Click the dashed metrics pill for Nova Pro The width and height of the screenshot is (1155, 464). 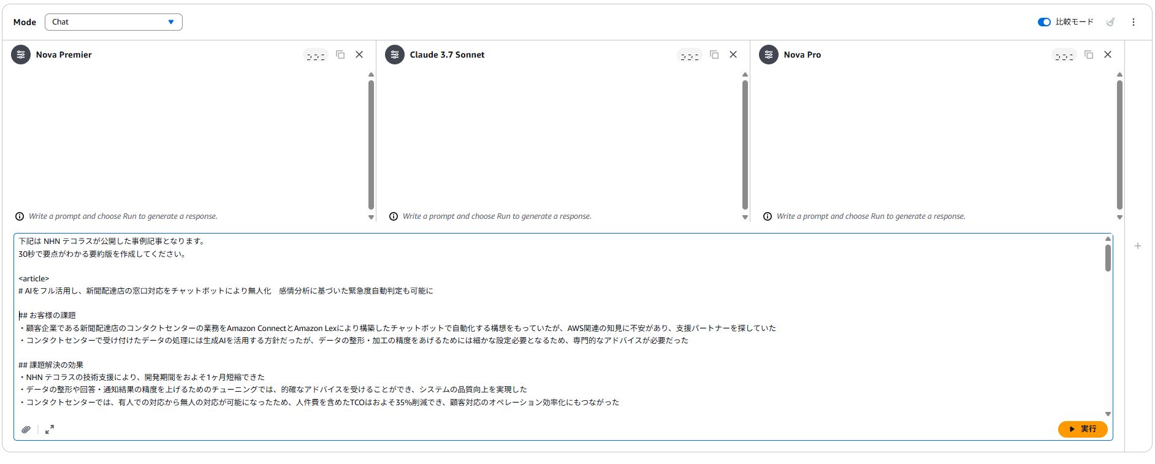tap(1064, 56)
